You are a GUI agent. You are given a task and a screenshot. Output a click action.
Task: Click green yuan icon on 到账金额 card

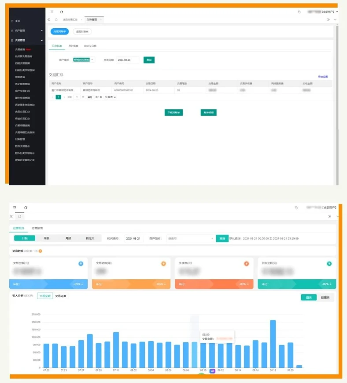329,263
